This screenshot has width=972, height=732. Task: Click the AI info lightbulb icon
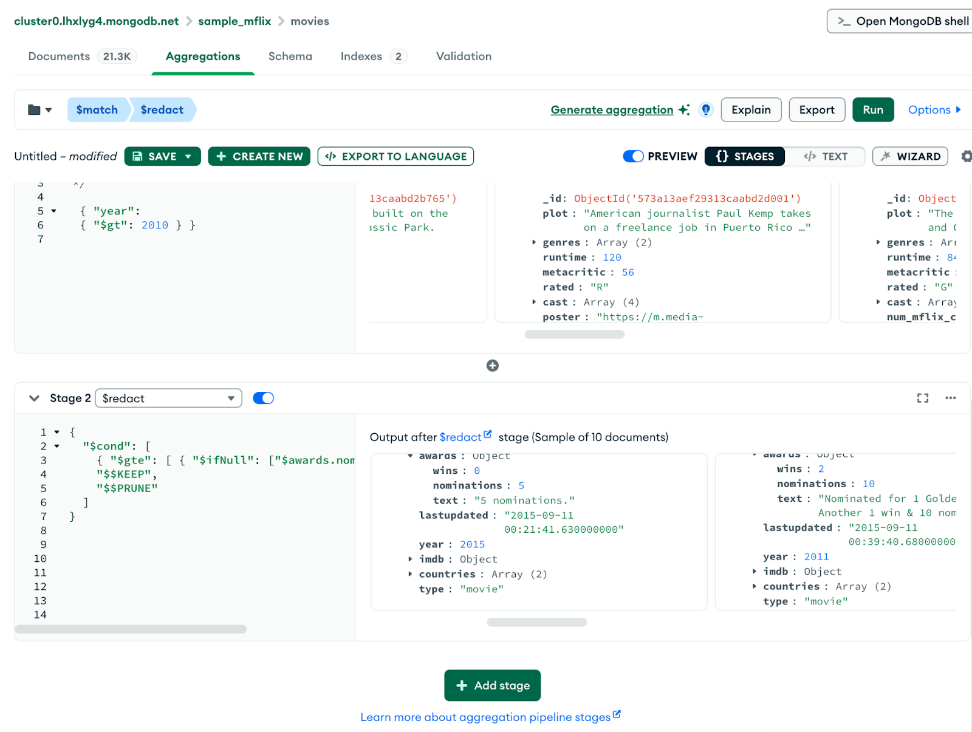coord(705,110)
